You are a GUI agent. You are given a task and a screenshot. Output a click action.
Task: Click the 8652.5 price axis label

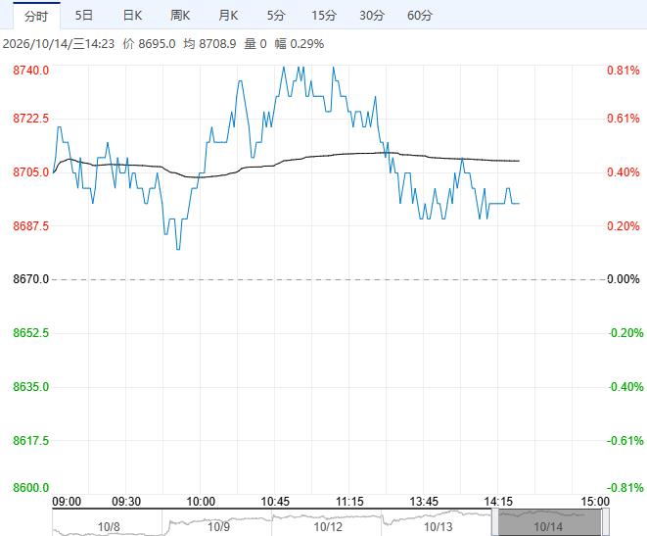tap(30, 333)
